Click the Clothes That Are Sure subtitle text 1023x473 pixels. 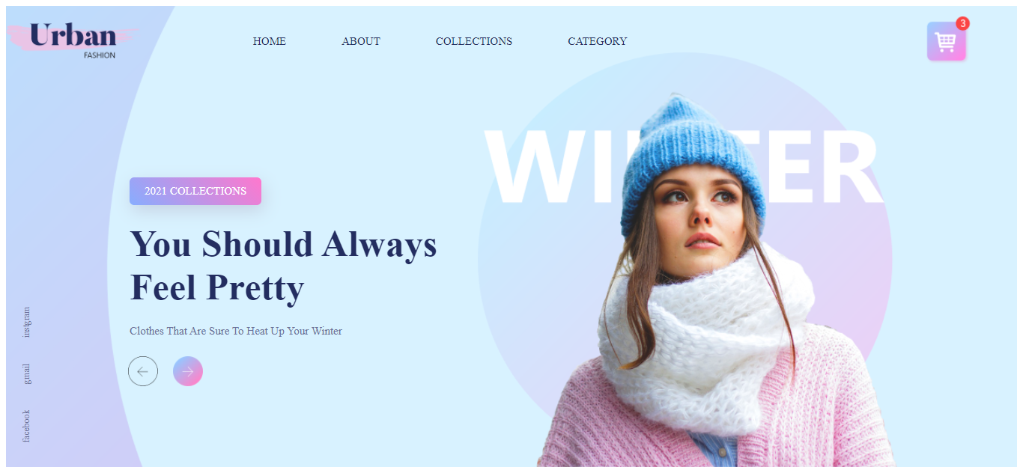pyautogui.click(x=236, y=331)
